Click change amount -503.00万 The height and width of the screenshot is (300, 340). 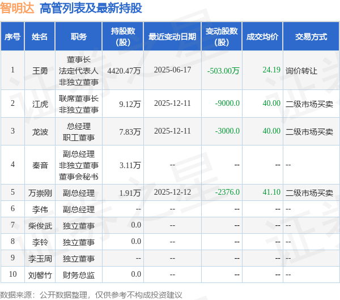(223, 71)
